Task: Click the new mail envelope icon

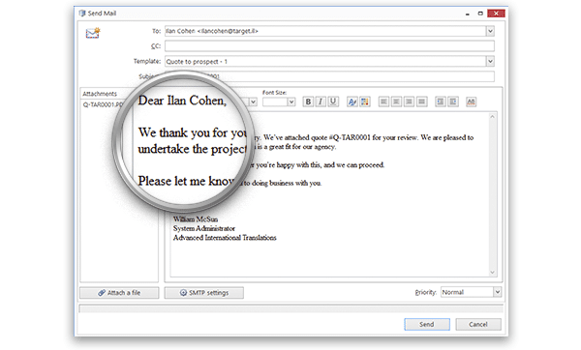Action: 93,33
